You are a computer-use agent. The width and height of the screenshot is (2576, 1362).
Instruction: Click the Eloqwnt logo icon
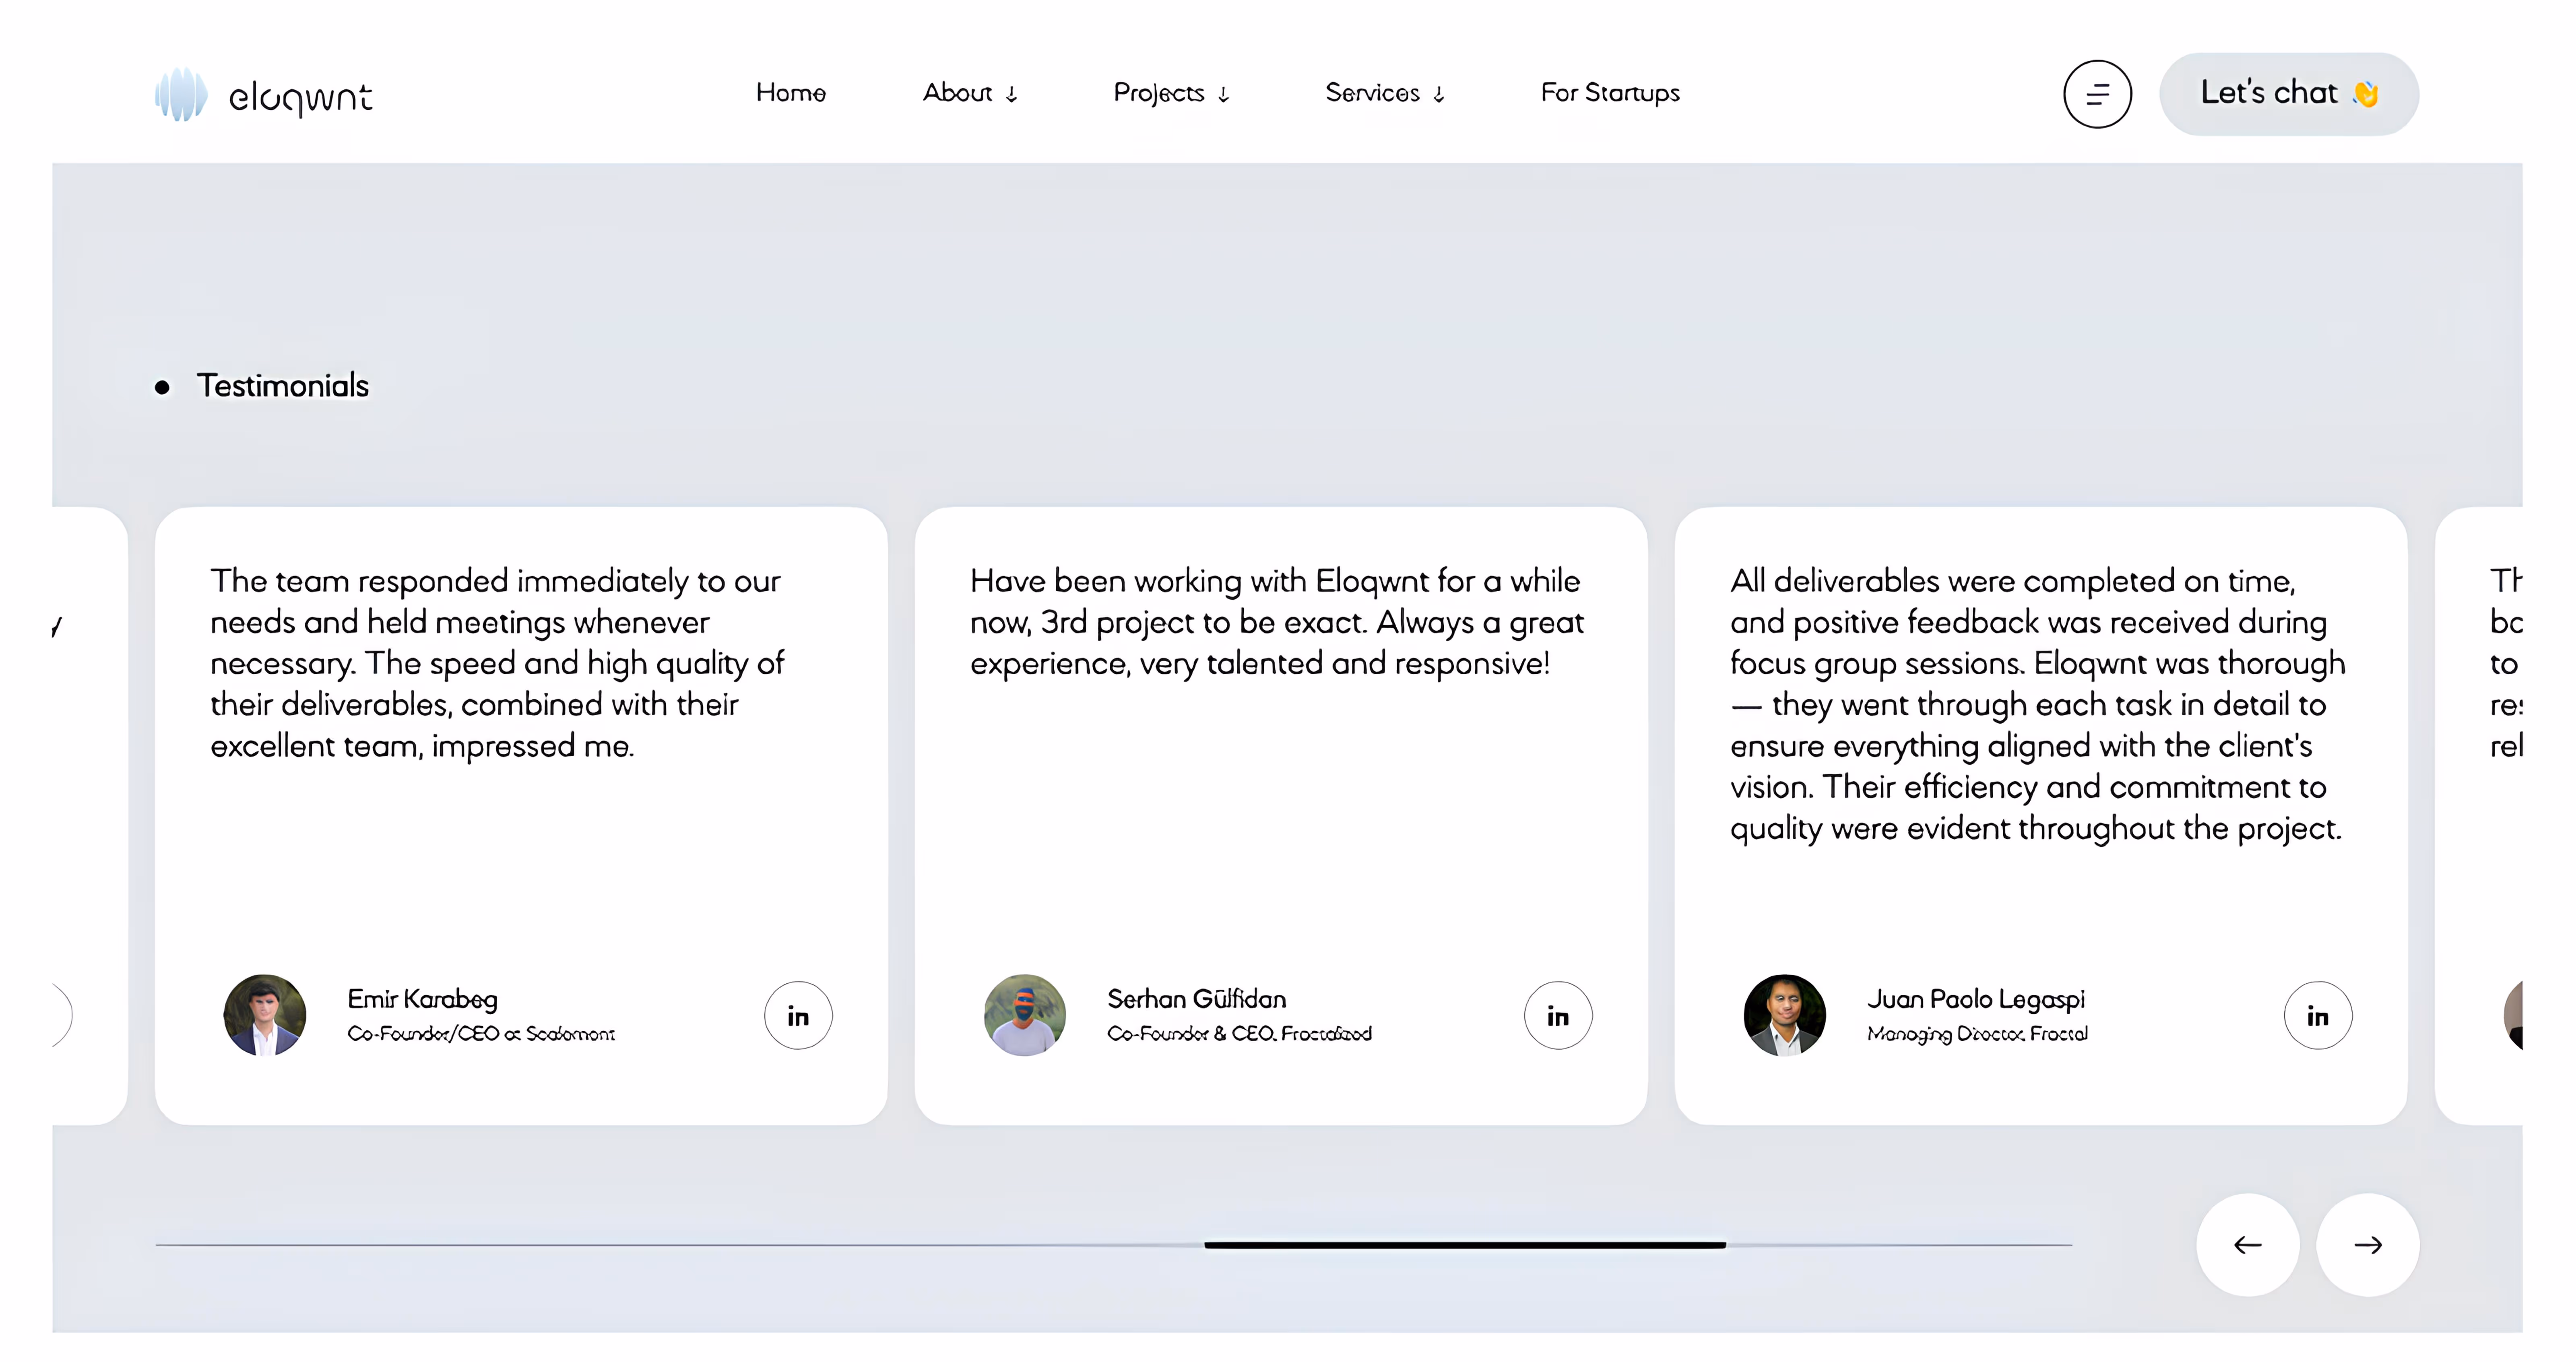tap(181, 95)
